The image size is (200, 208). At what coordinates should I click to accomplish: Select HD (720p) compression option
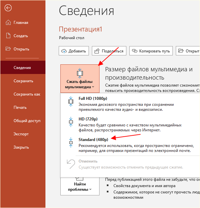[130, 124]
